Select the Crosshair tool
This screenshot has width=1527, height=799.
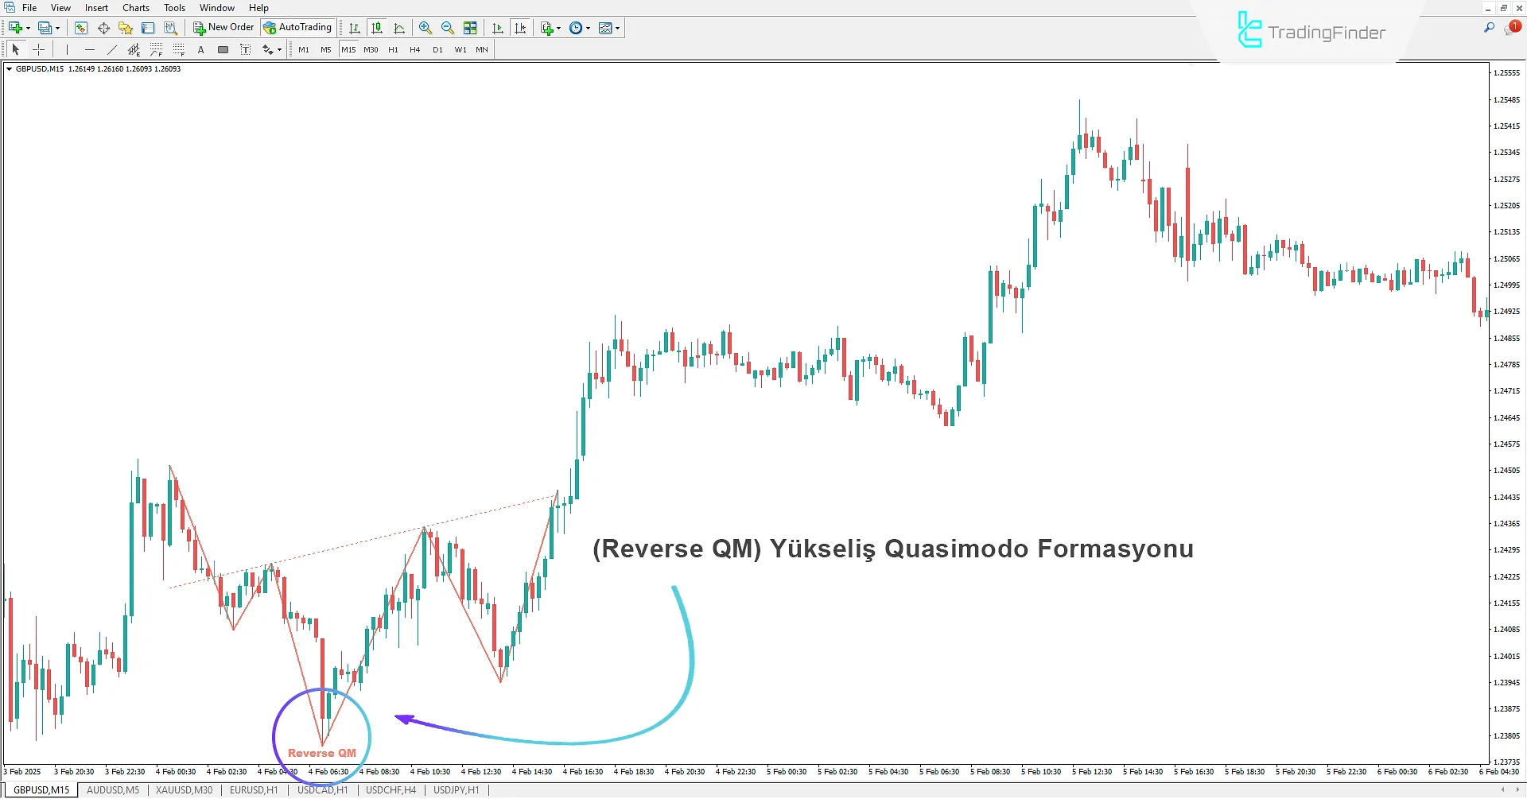(38, 48)
